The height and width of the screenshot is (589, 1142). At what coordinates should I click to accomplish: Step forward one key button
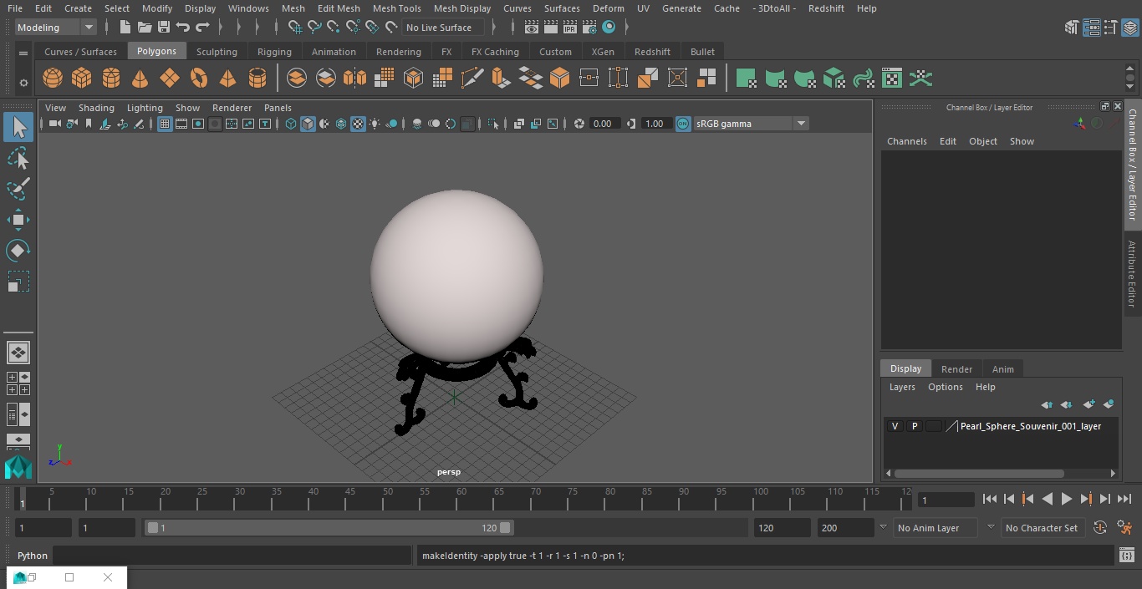pyautogui.click(x=1086, y=499)
